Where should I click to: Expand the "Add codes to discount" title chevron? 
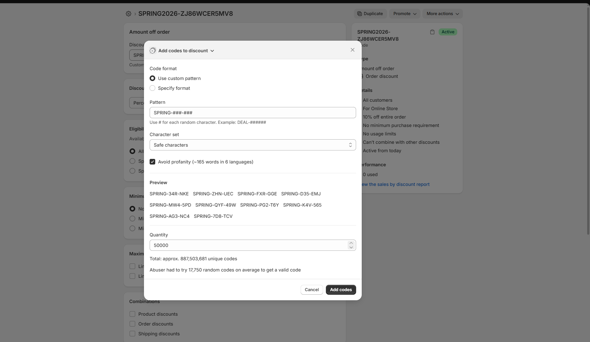(x=212, y=51)
